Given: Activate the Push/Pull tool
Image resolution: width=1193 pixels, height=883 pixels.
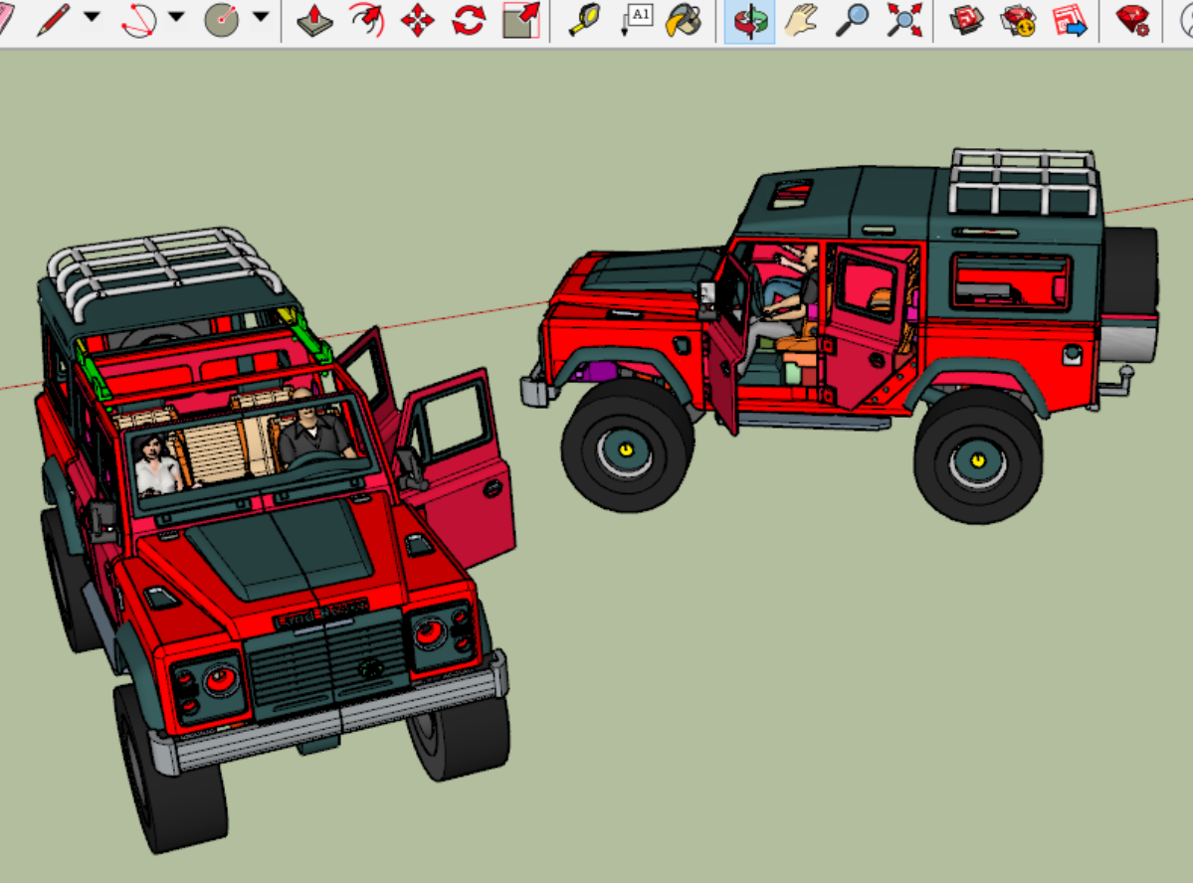Looking at the screenshot, I should pos(315,20).
